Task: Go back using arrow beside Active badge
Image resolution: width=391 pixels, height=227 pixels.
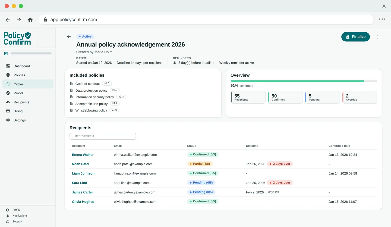Action: tap(69, 36)
